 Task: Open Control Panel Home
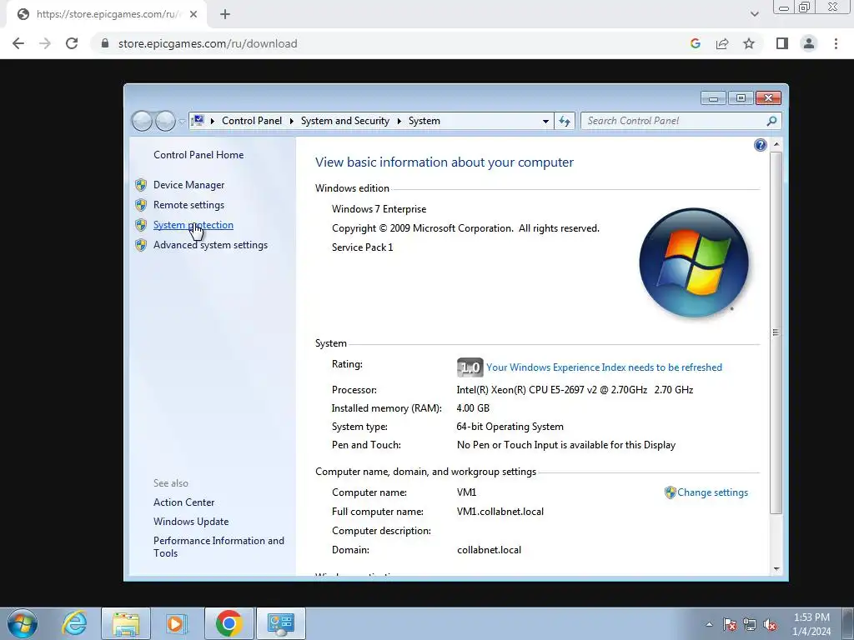[x=198, y=154]
